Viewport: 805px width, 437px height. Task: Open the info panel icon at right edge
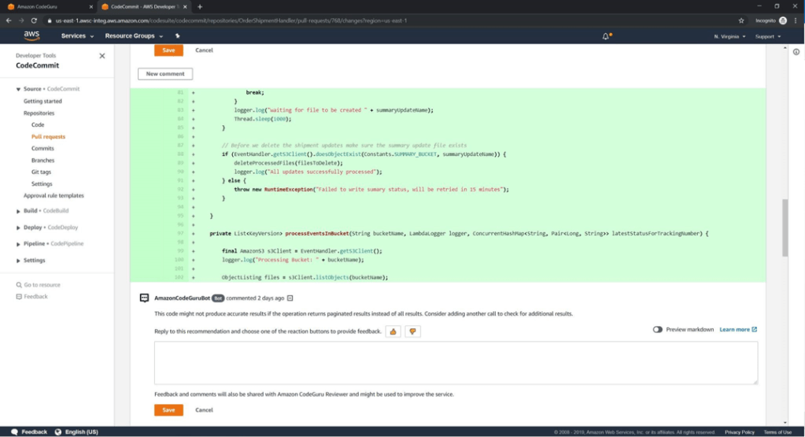(x=796, y=52)
